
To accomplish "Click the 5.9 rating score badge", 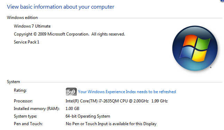I will pyautogui.click(x=71, y=92).
